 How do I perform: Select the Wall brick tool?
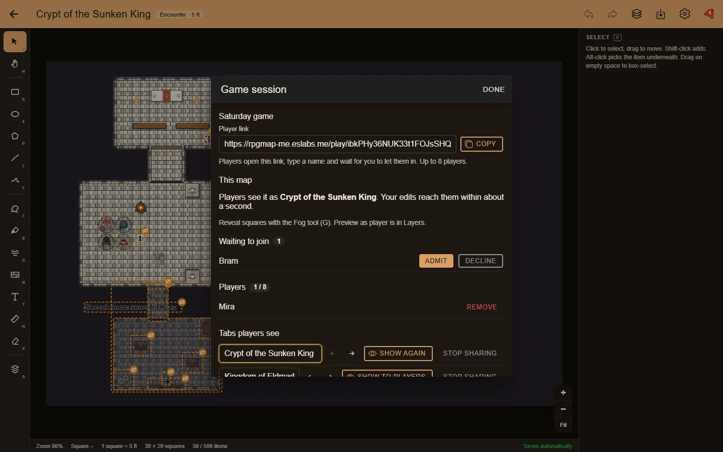tap(15, 275)
